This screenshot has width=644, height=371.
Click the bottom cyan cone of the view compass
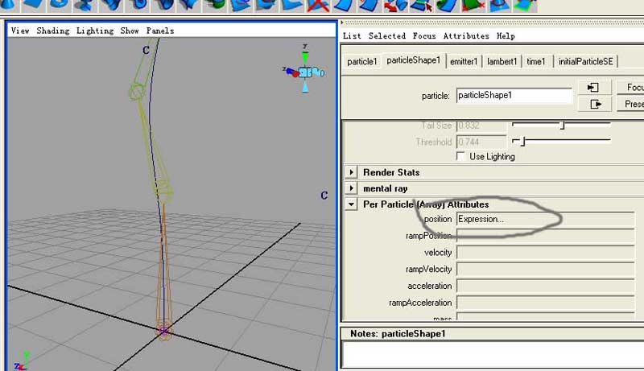pos(305,88)
